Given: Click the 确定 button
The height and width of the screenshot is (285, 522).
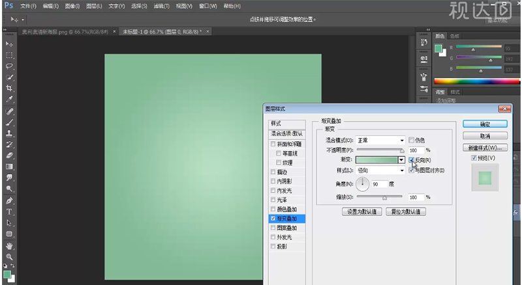Looking at the screenshot, I should (x=485, y=124).
